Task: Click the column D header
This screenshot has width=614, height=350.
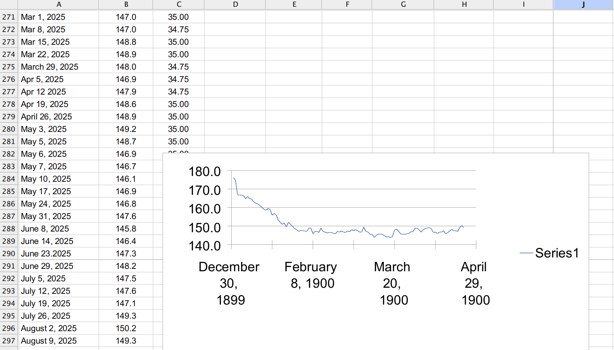Action: click(x=235, y=4)
